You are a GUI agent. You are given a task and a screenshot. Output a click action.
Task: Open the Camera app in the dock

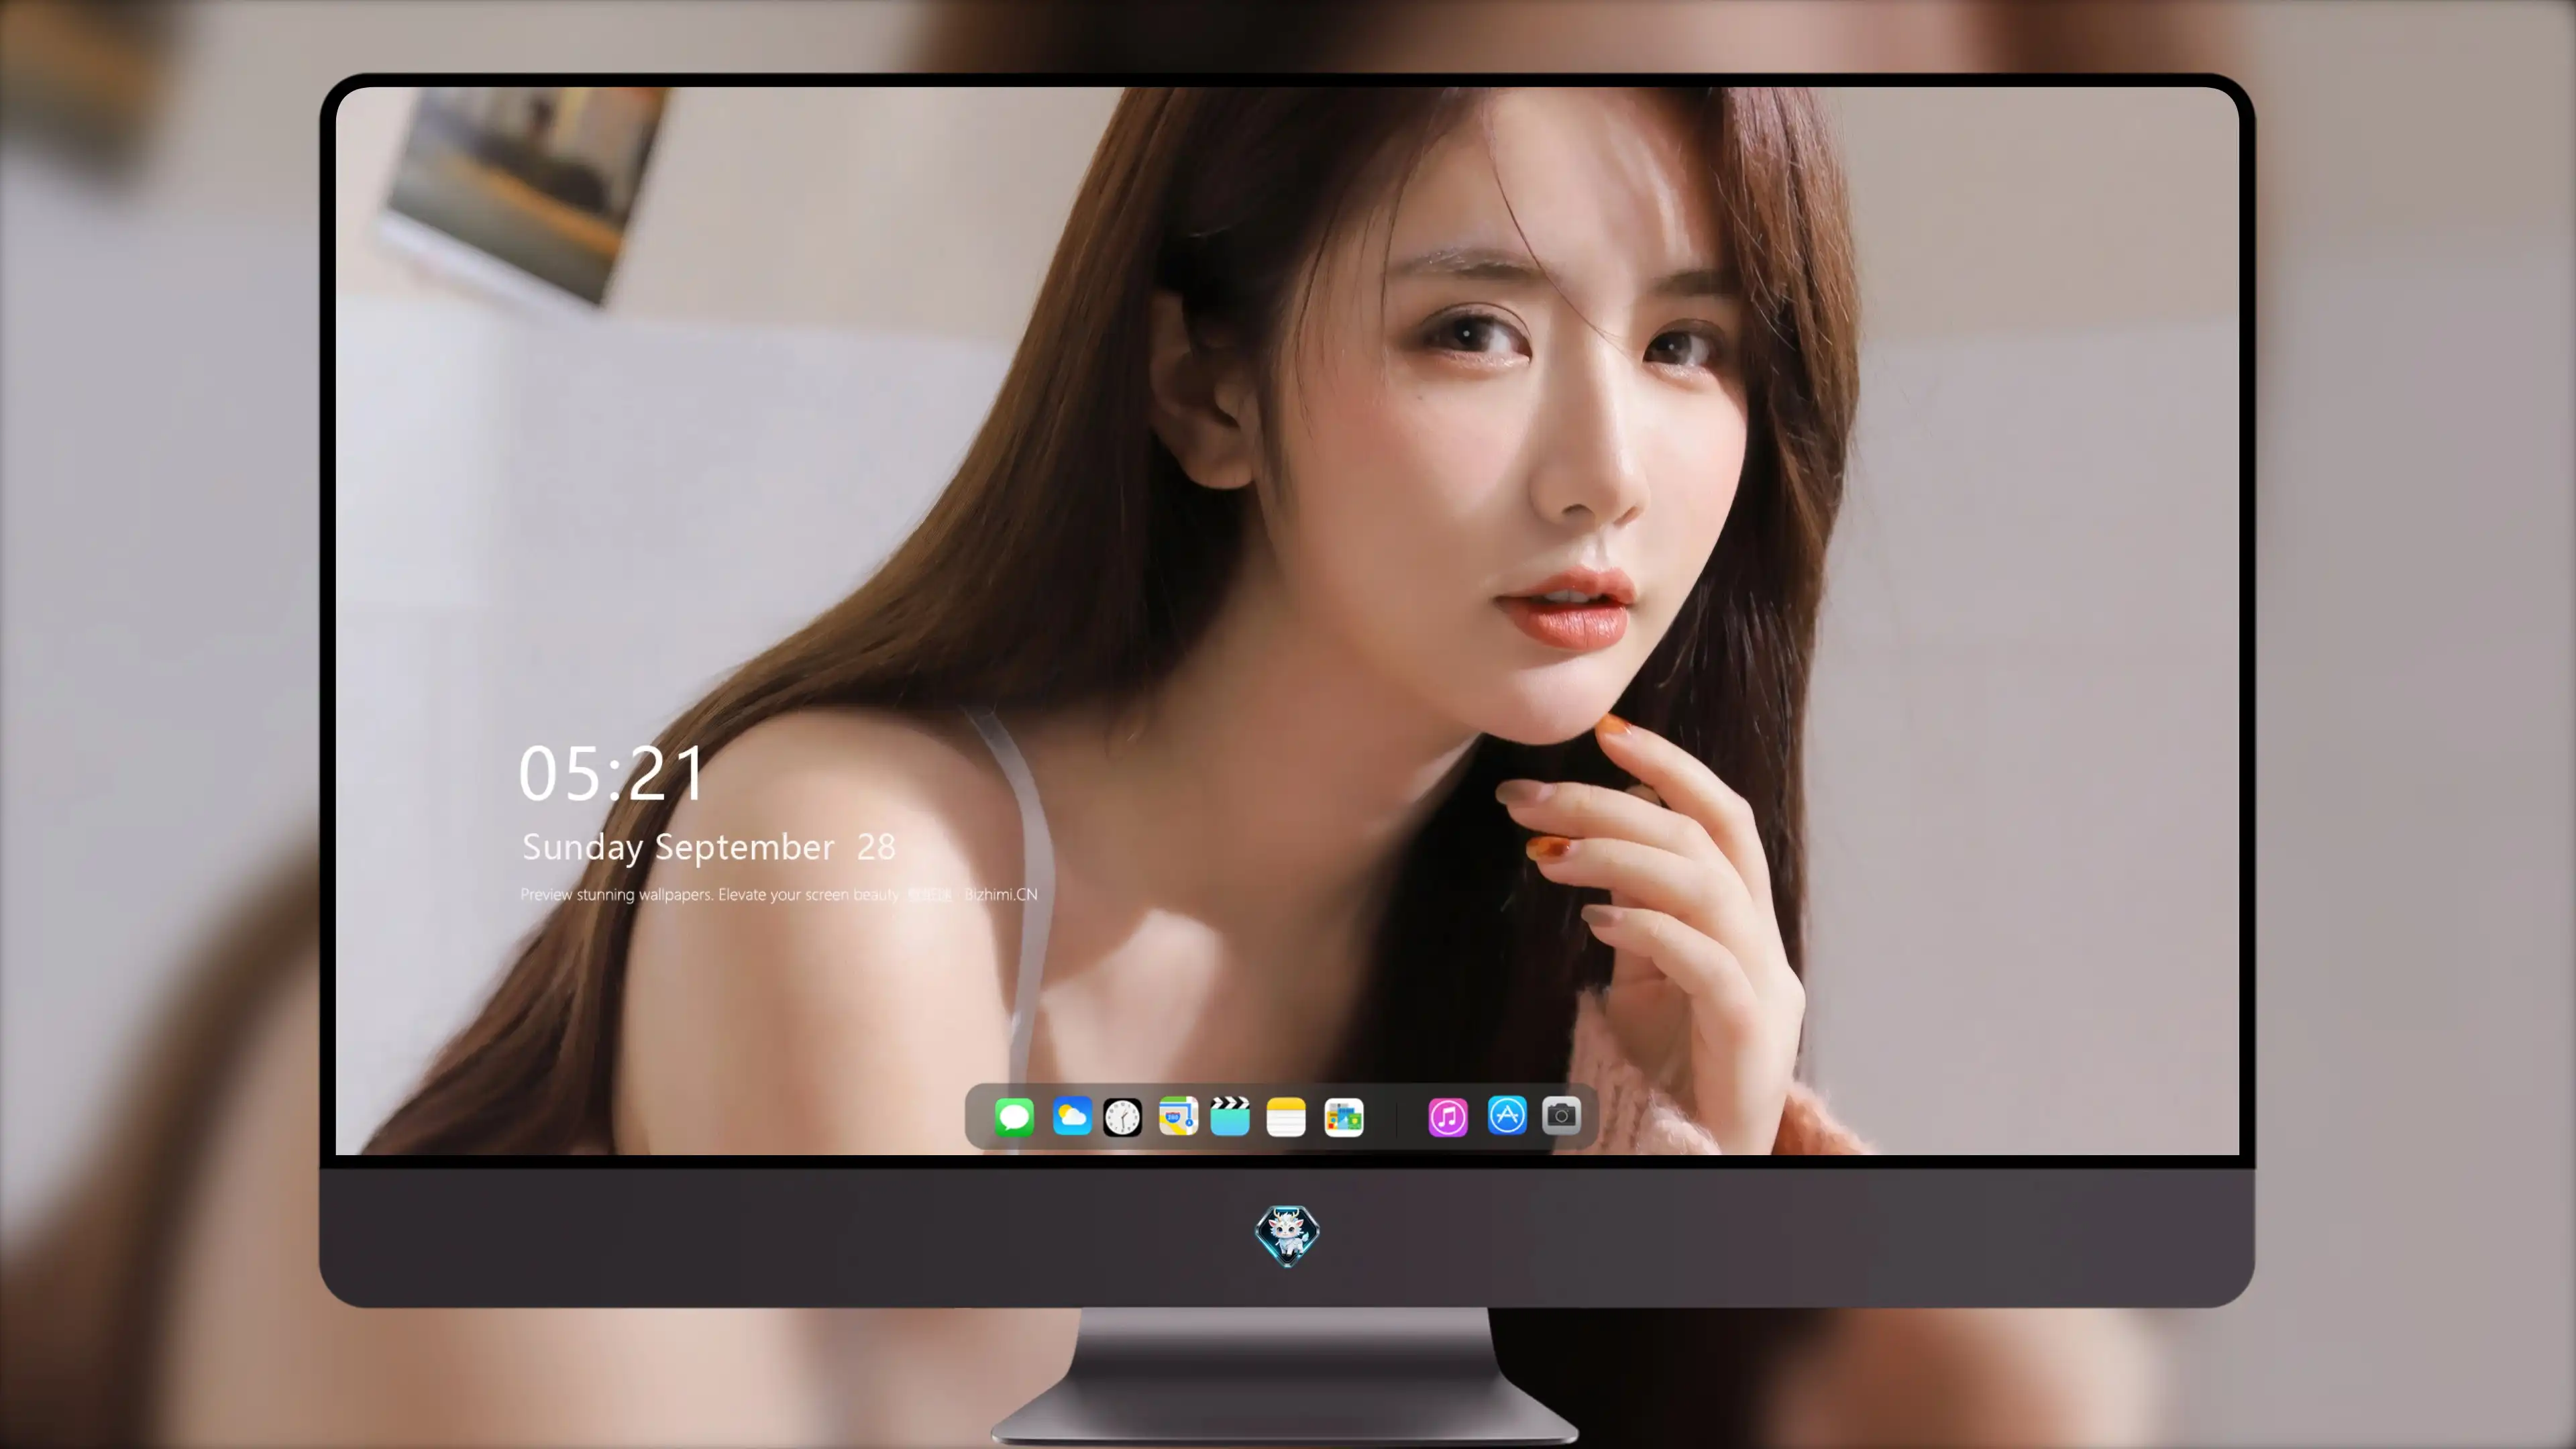pos(1561,1116)
